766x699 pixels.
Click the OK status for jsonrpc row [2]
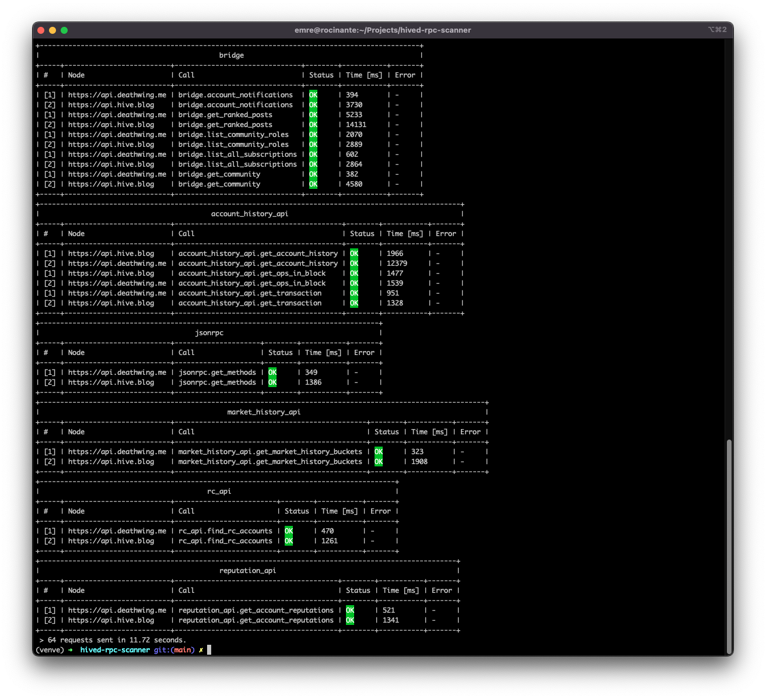(x=272, y=382)
